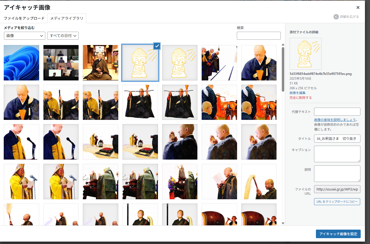This screenshot has height=244, width=370.
Task: Select the video conference grid thumbnail
Action: 61,63
